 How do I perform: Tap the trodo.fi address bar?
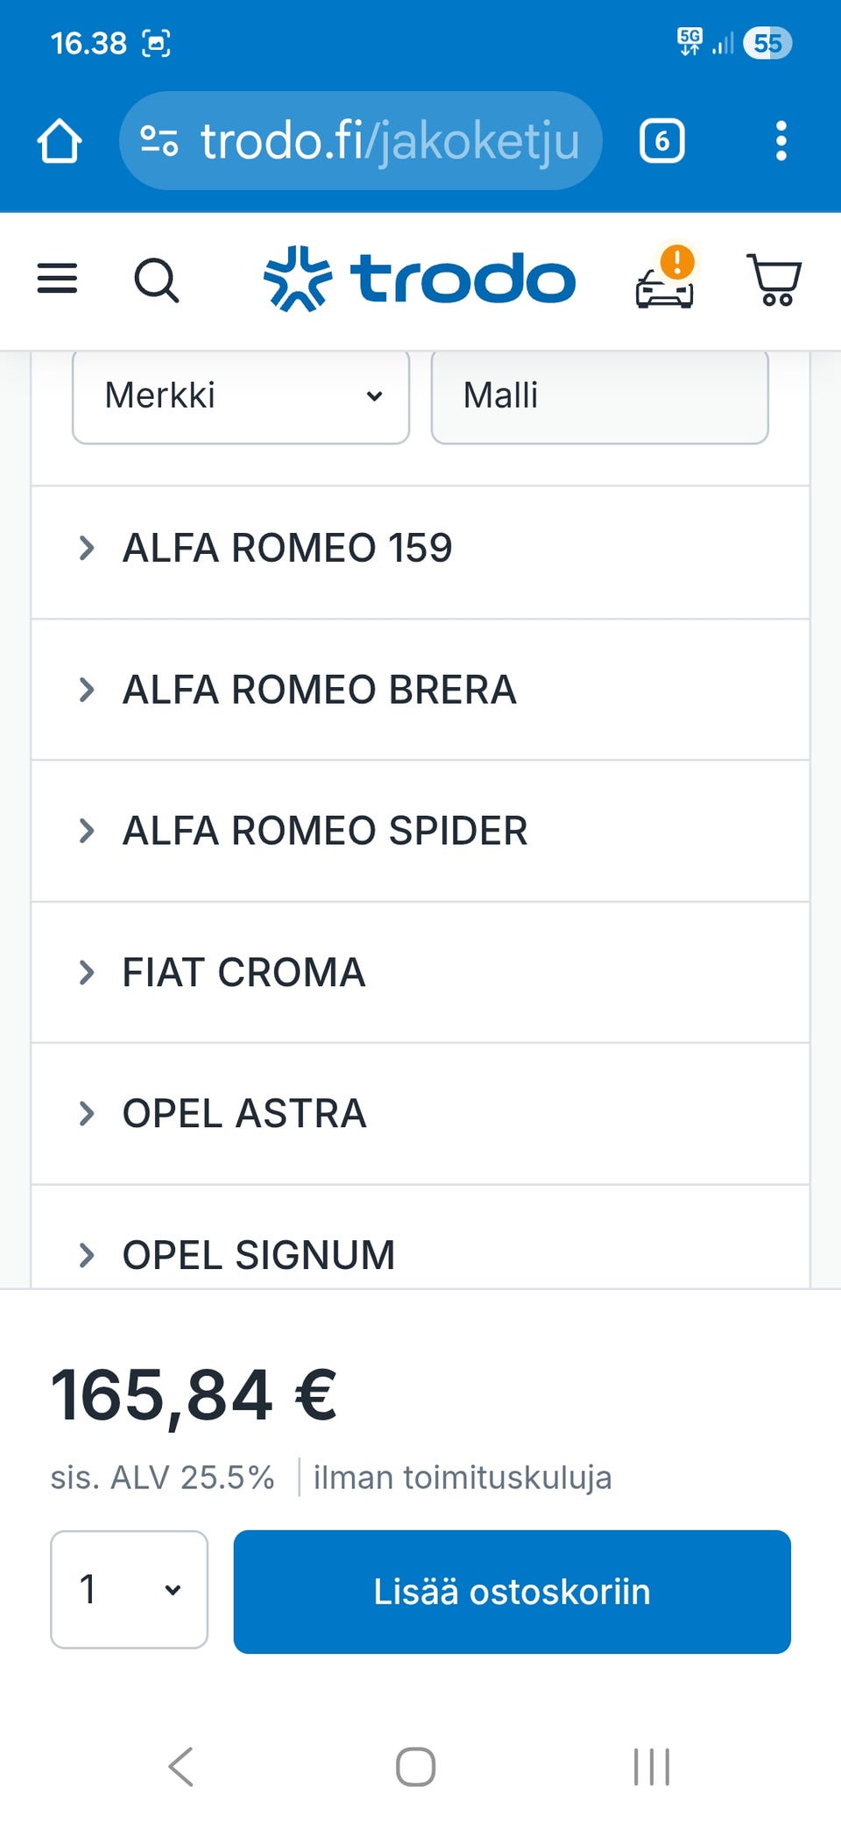[390, 141]
